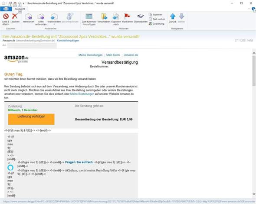256x204 pixels.
Task: Open the quick access toolbar customize arrow
Action: (23, 3)
